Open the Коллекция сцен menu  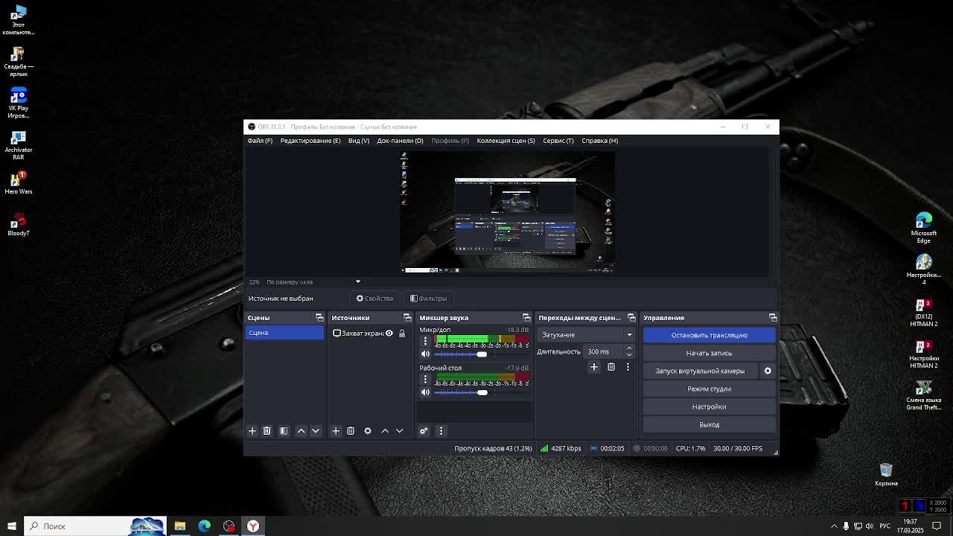tap(506, 140)
